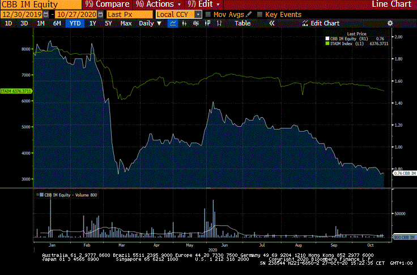Select the 3D range tab

pos(24,23)
